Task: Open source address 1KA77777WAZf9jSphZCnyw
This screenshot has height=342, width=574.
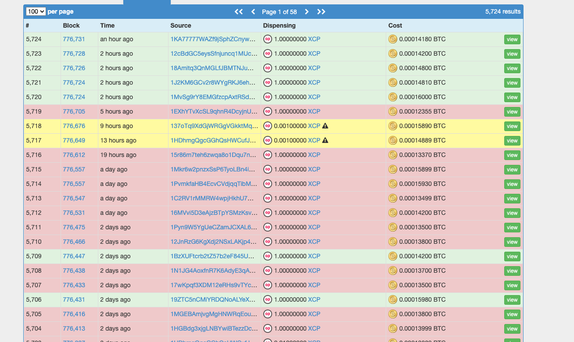Action: (x=213, y=39)
